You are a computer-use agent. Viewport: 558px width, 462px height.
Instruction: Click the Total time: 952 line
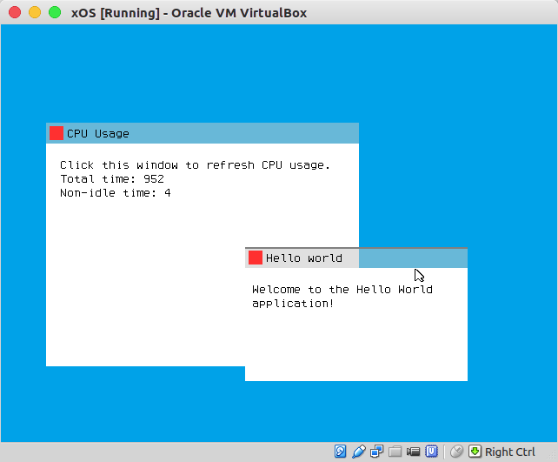coord(112,179)
